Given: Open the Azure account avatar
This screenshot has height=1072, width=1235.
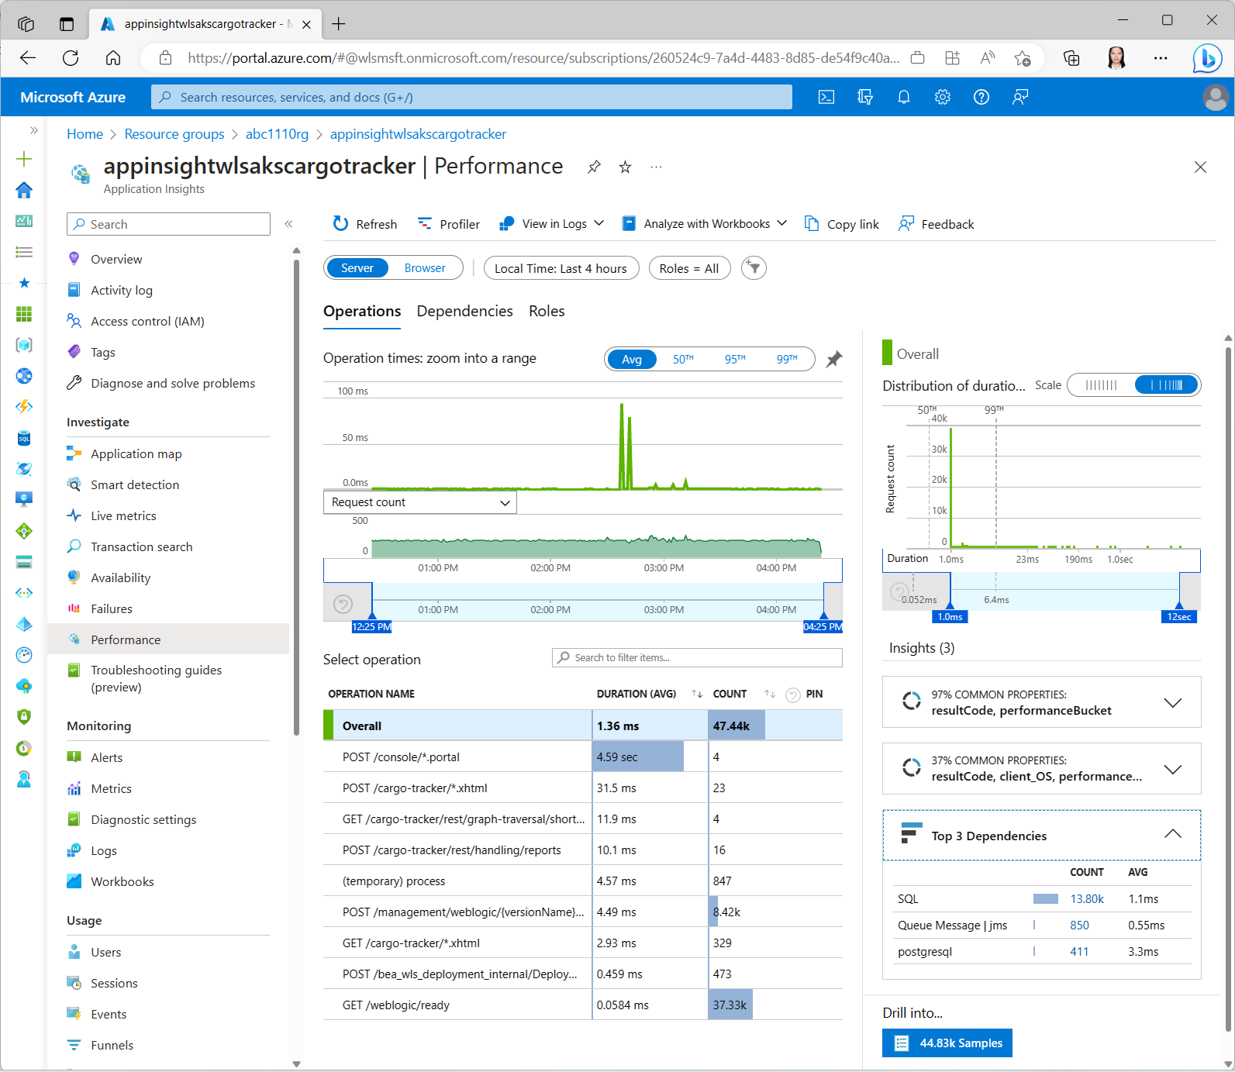Looking at the screenshot, I should click(x=1216, y=97).
